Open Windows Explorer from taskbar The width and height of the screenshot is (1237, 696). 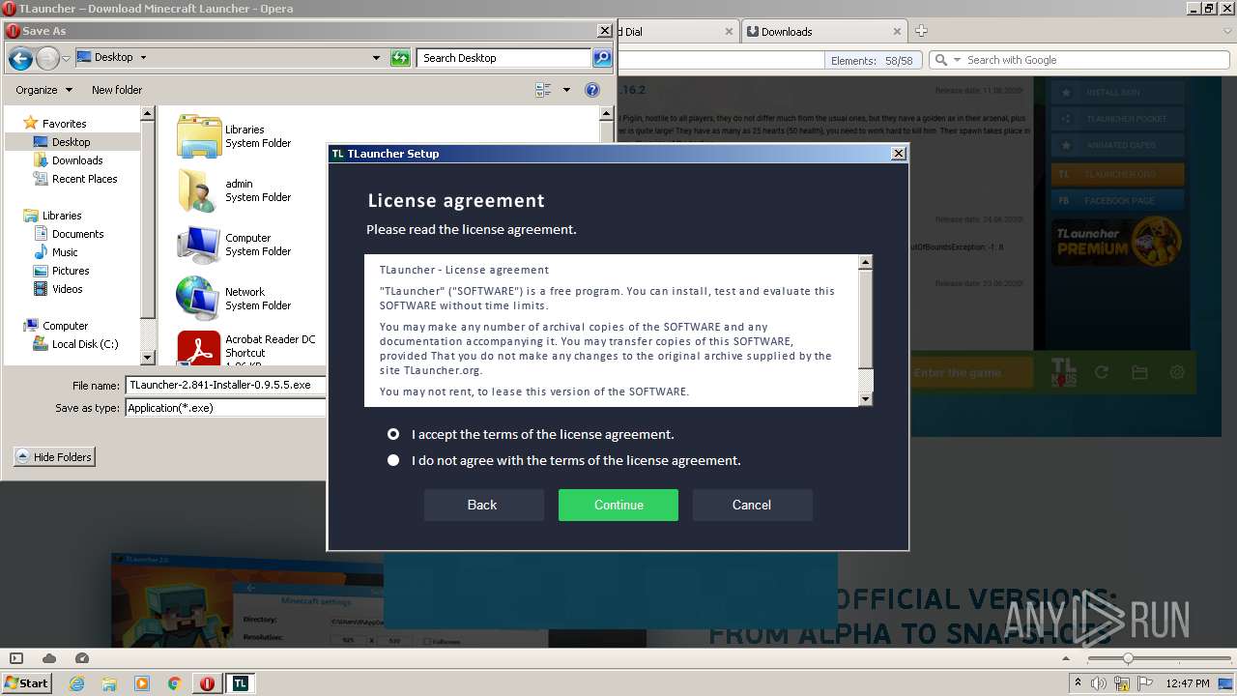point(109,683)
